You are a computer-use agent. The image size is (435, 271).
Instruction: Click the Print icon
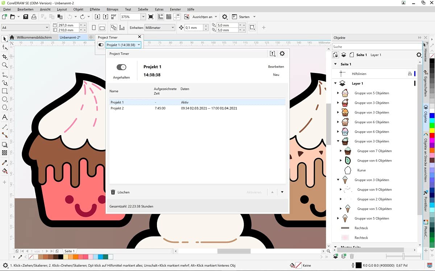[34, 17]
